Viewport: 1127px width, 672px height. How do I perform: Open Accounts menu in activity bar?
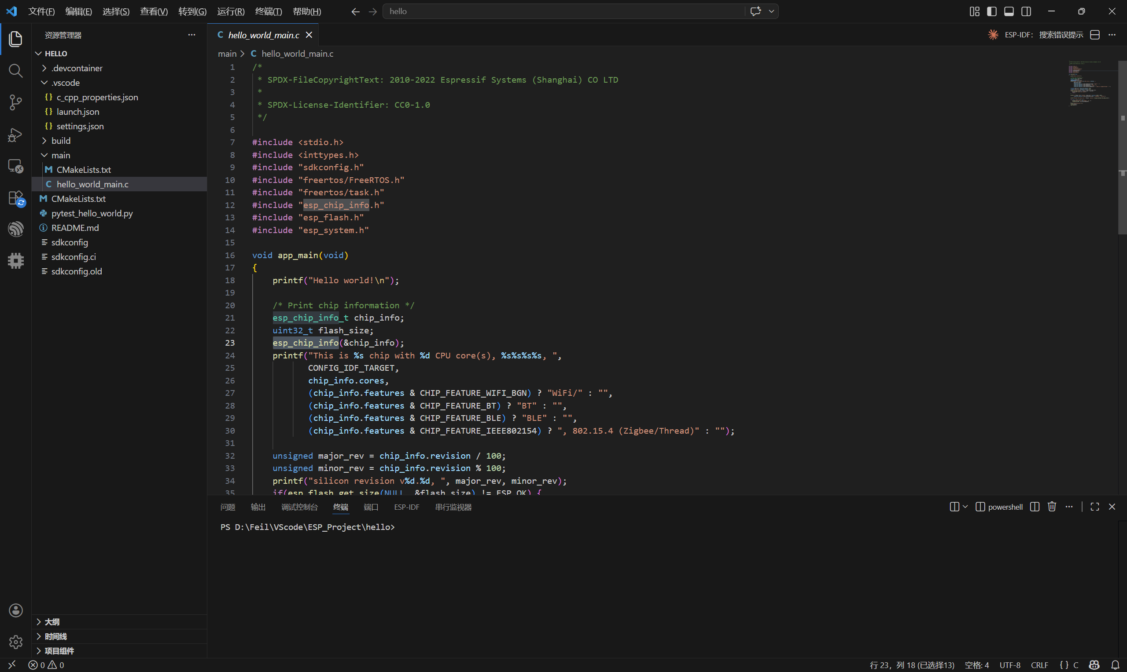pyautogui.click(x=15, y=610)
